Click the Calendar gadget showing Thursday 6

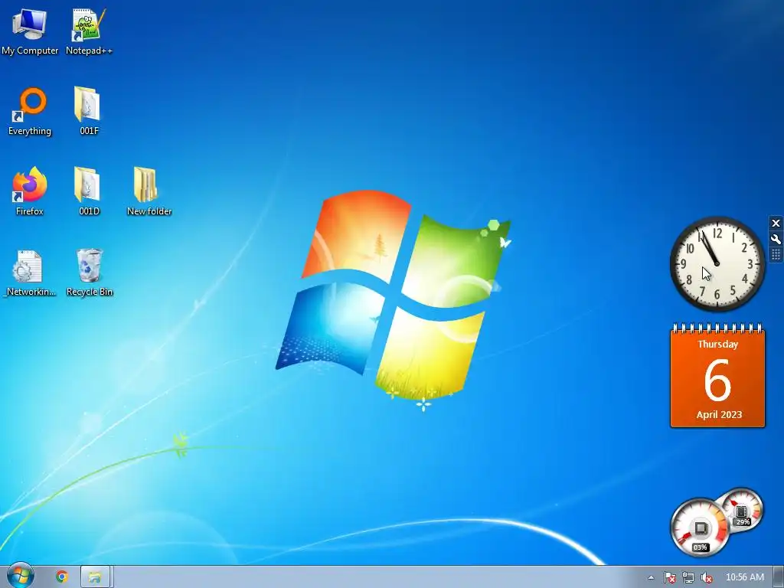point(717,376)
